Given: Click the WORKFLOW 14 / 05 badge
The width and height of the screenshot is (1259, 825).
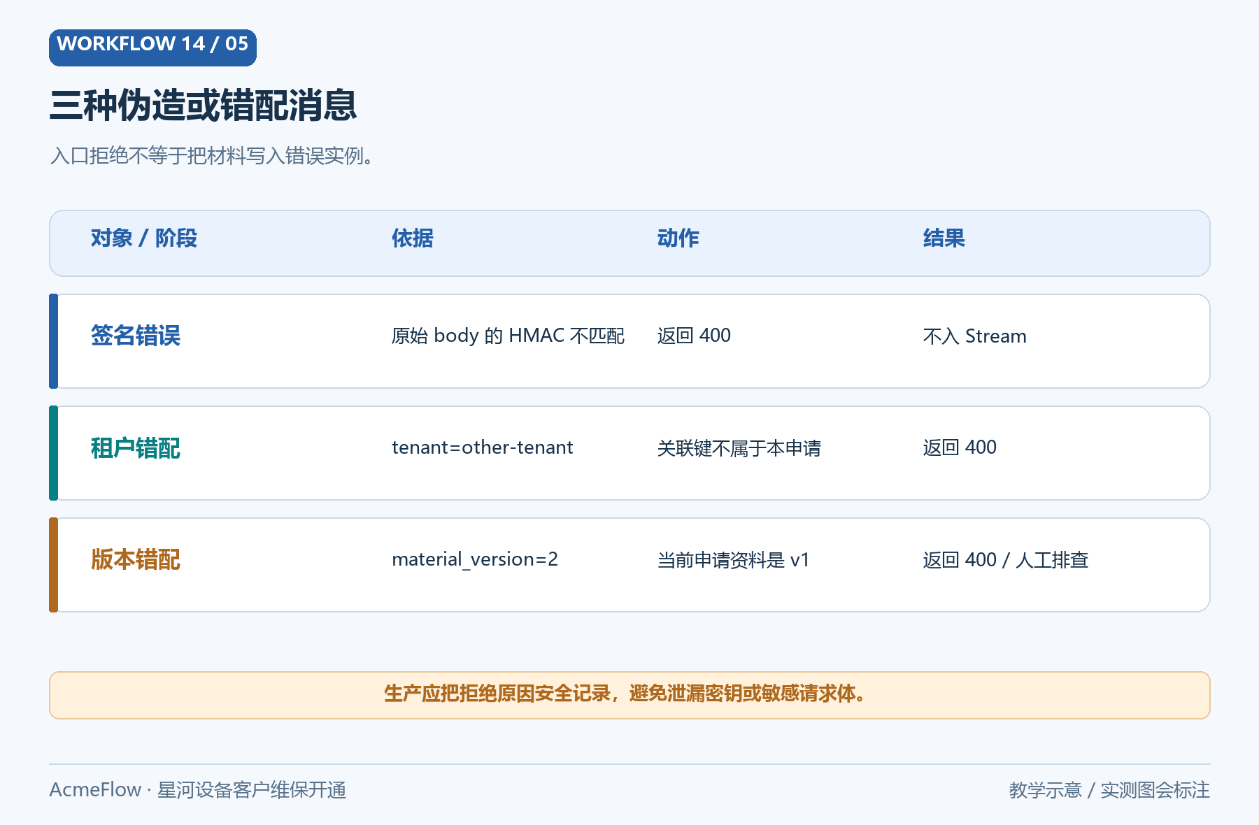Looking at the screenshot, I should point(152,48).
